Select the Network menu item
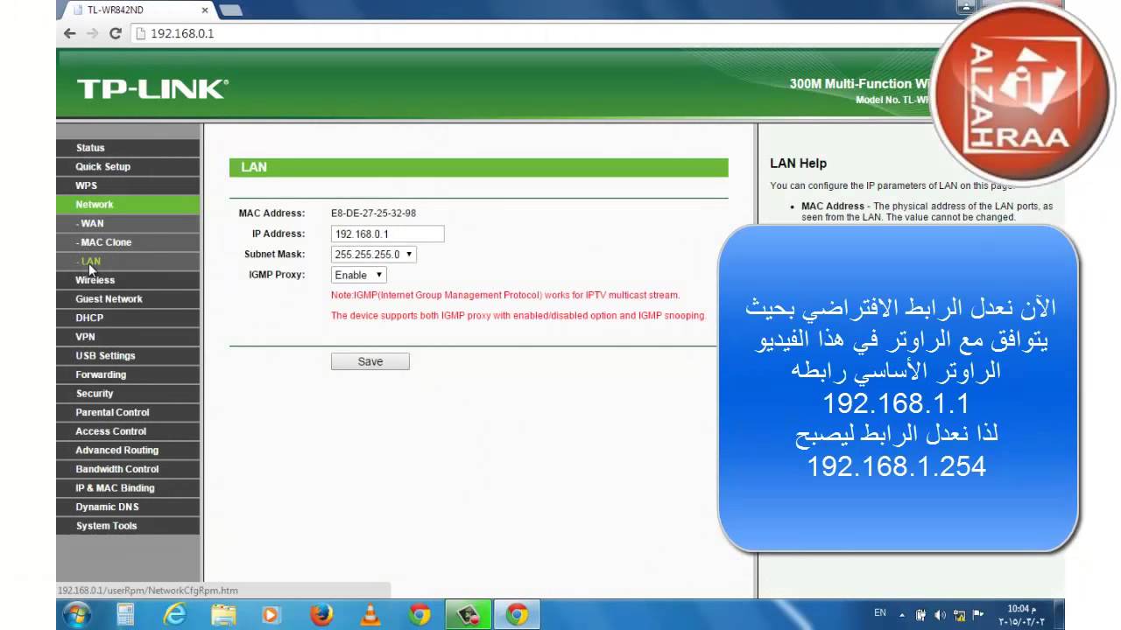Screen dimensions: 1121x630 (128, 204)
